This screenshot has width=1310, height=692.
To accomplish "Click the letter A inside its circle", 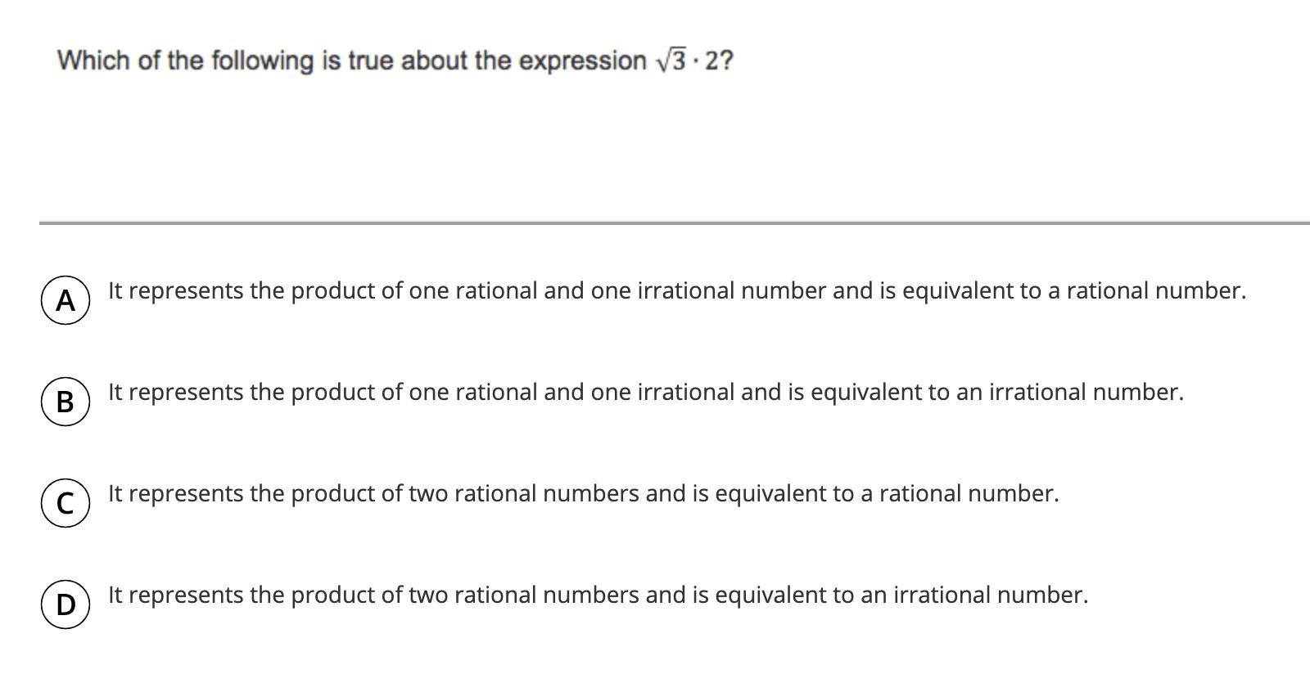I will point(65,301).
